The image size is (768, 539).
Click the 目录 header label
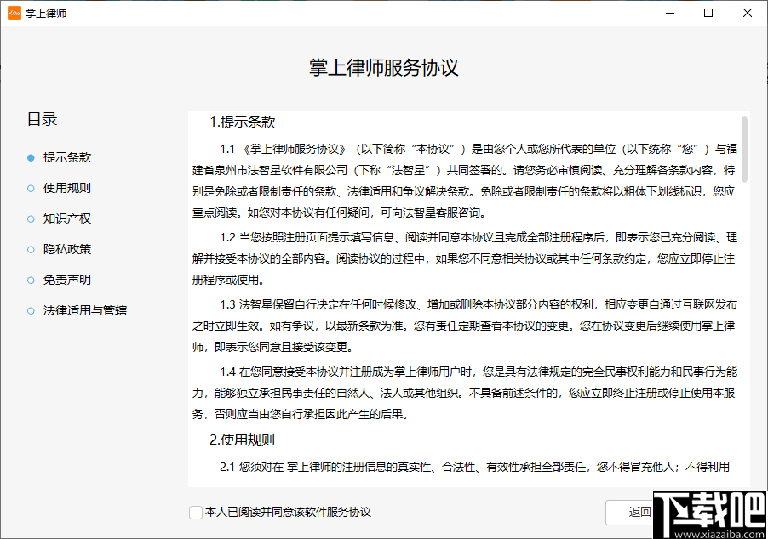[x=43, y=119]
